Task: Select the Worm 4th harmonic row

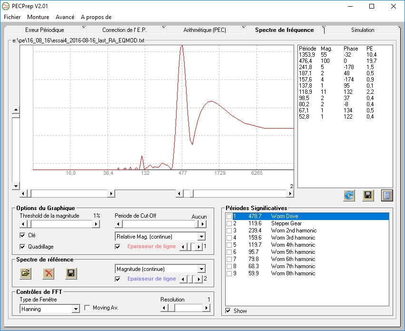Action: pyautogui.click(x=307, y=245)
